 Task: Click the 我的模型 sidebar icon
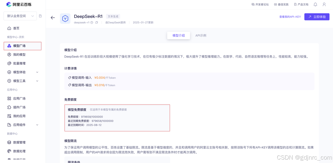point(9,55)
